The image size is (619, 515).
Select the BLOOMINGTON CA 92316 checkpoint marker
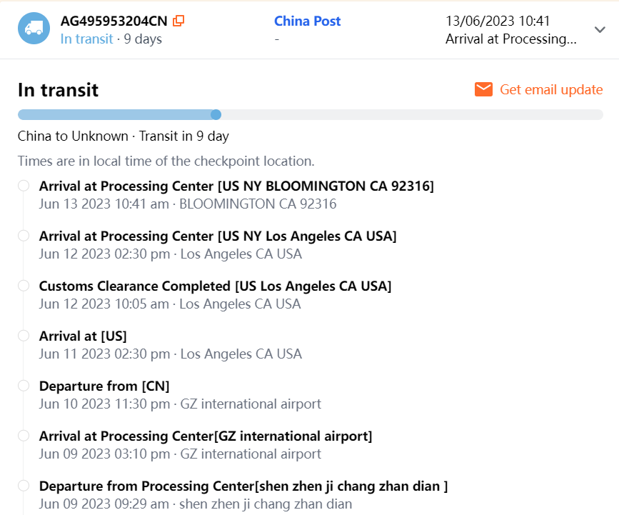pyautogui.click(x=24, y=186)
